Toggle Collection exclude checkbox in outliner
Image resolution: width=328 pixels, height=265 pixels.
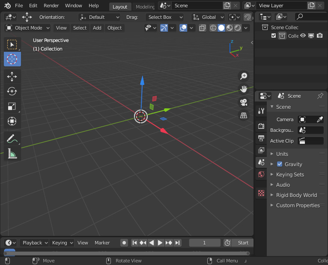pyautogui.click(x=273, y=36)
